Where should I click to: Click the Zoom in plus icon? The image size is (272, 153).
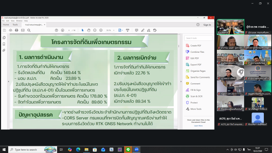click(x=100, y=30)
